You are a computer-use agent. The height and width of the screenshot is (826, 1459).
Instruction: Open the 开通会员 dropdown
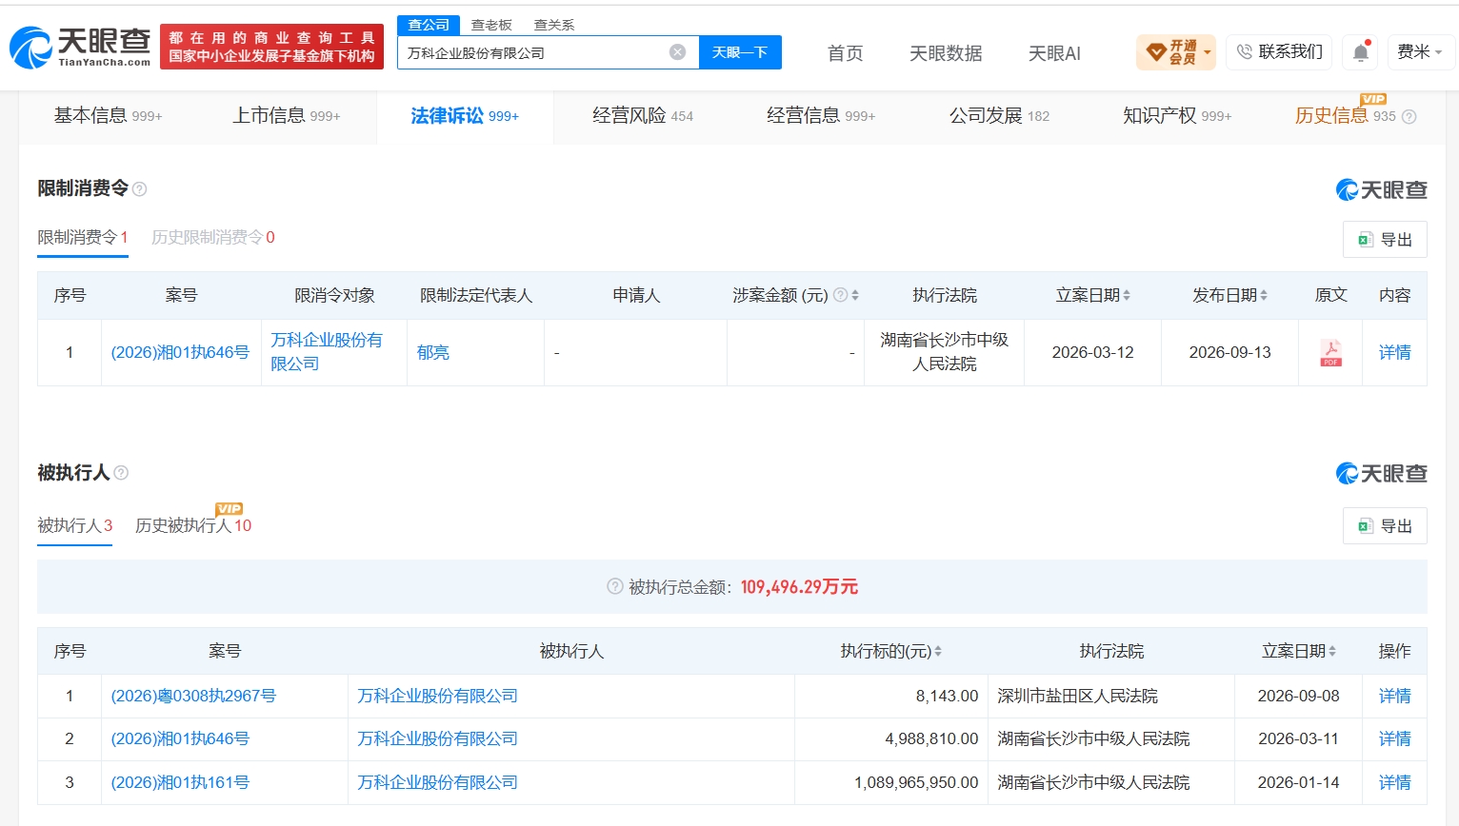1176,52
